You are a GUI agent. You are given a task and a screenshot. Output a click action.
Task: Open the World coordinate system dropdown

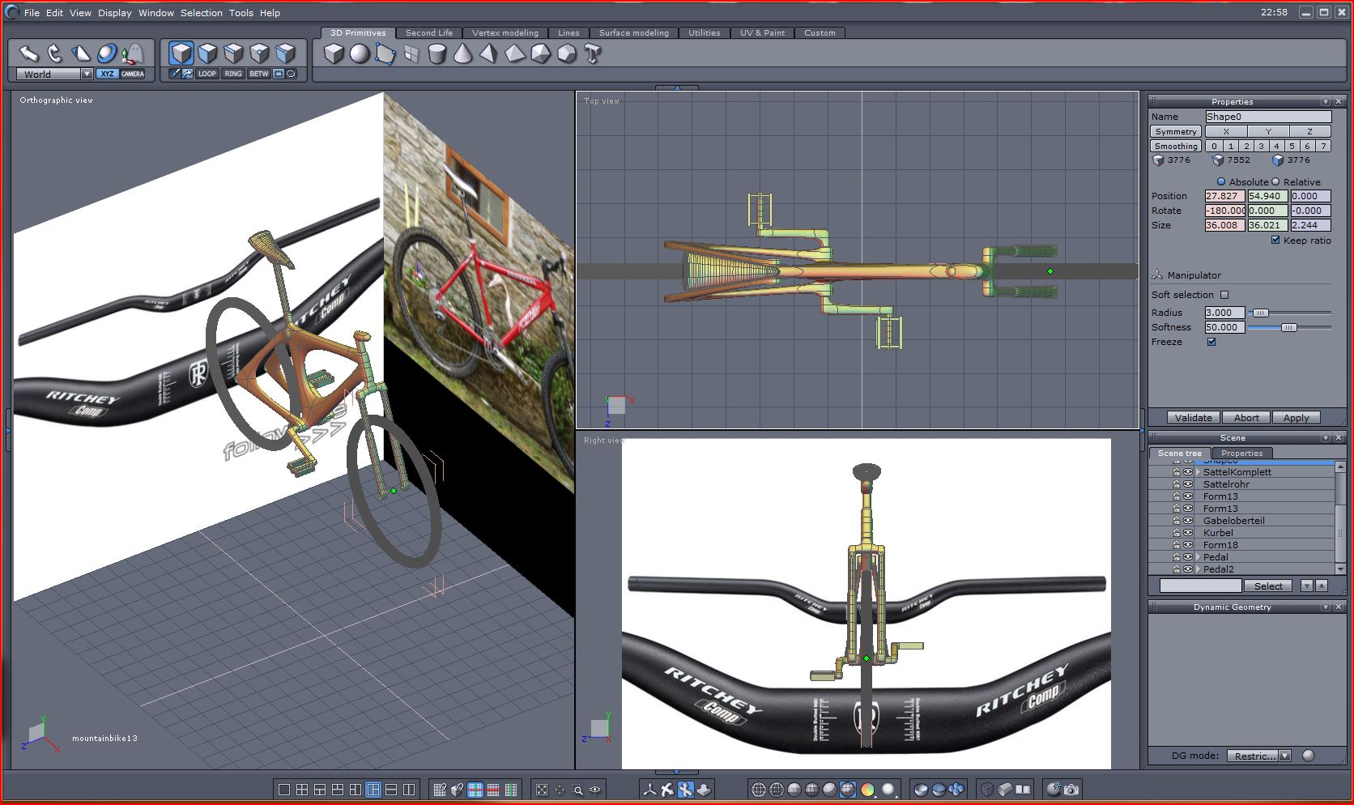[87, 74]
